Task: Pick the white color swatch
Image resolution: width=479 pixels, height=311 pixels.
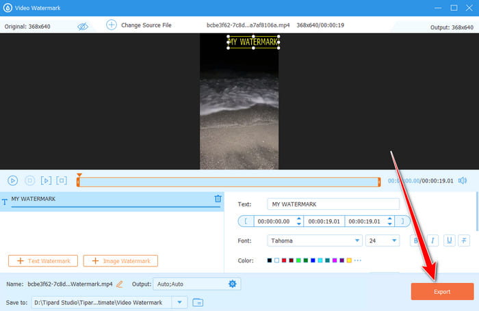Action: point(276,260)
